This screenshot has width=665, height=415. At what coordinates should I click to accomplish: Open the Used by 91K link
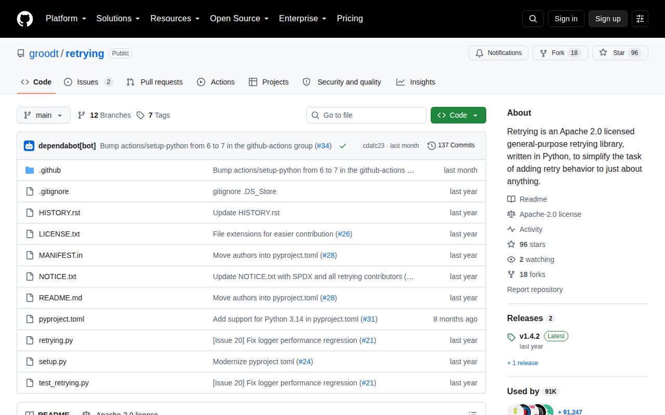click(x=533, y=391)
